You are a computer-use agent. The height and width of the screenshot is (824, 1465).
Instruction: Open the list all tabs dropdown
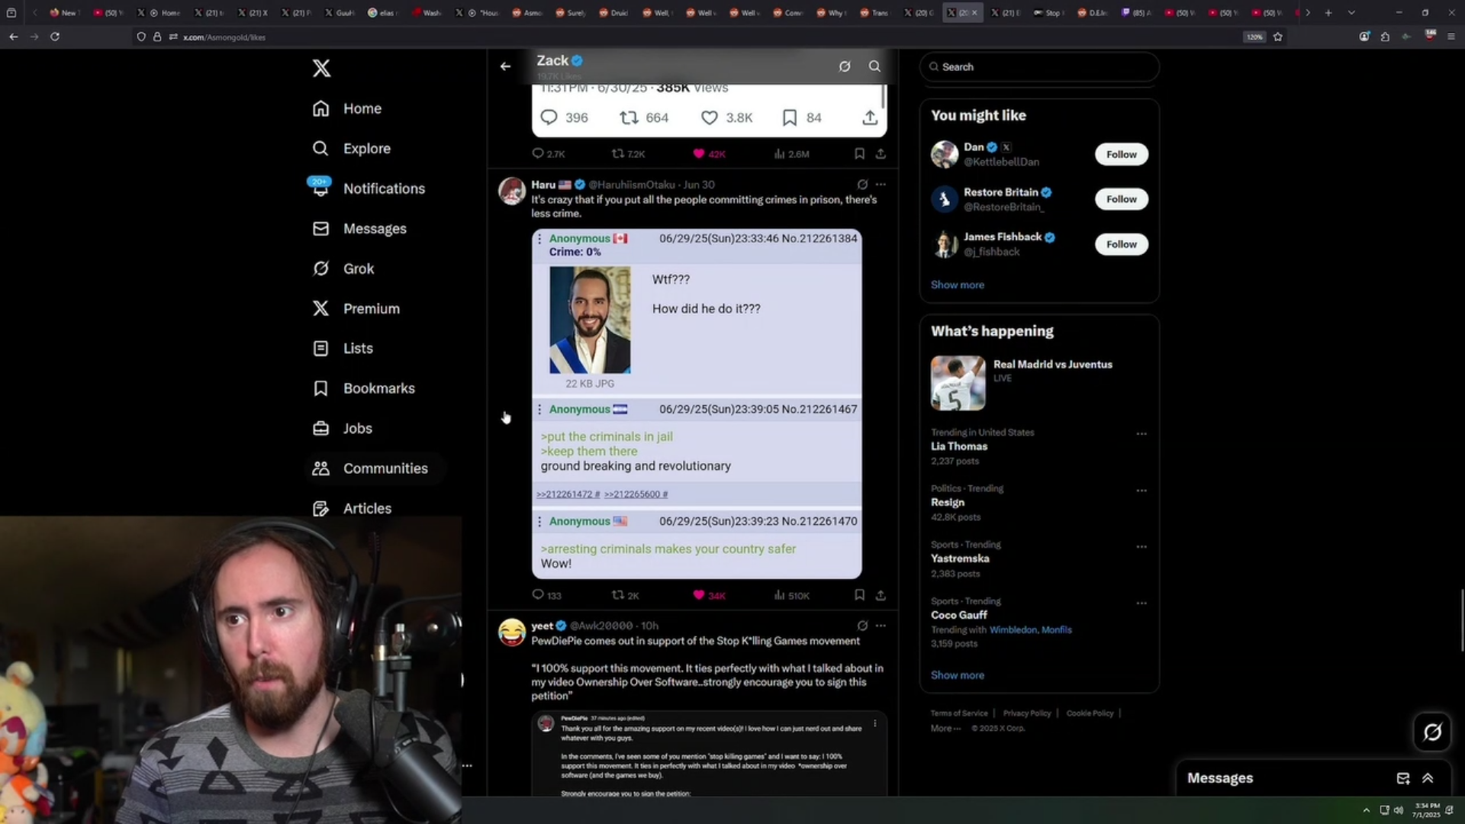pyautogui.click(x=1351, y=13)
